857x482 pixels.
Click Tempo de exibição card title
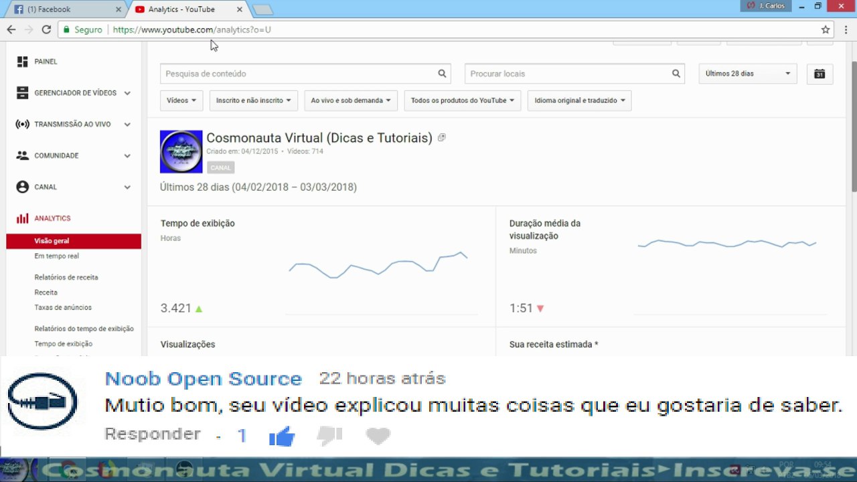click(x=198, y=224)
